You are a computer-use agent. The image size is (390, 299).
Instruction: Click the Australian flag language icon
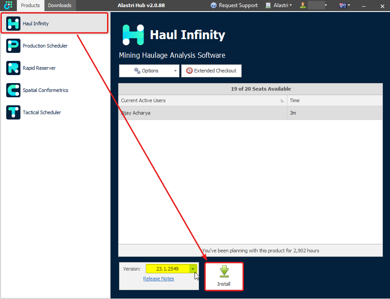[343, 5]
